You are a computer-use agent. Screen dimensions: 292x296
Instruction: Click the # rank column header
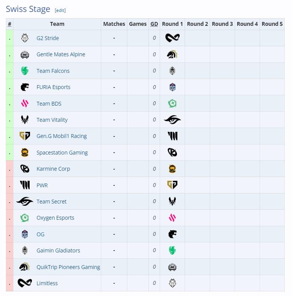coord(10,24)
